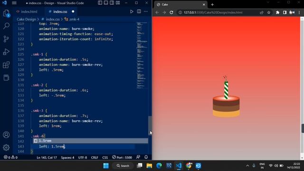Open the Extensions view
Screen dimensions: 304x171
(6, 65)
